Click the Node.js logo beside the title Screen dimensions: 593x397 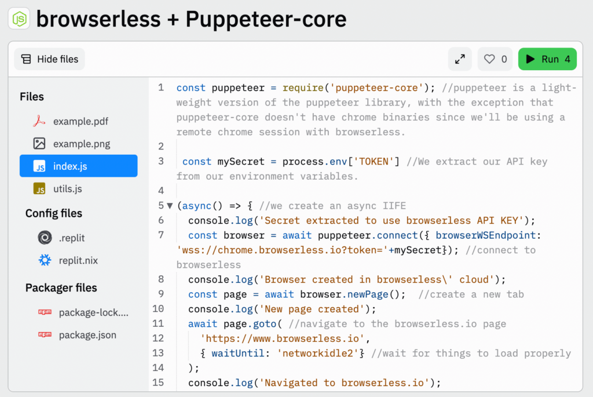(x=19, y=19)
